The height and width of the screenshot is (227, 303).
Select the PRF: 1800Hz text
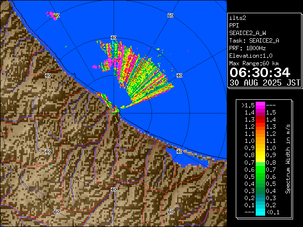point(249,48)
